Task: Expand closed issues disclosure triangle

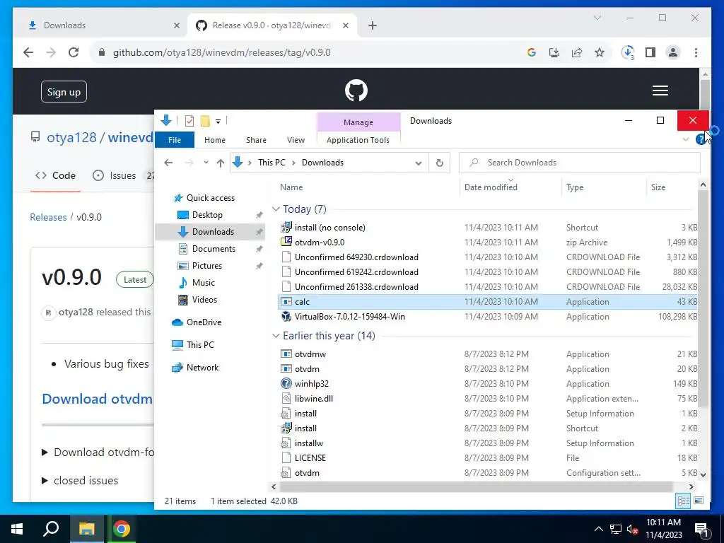Action: (45, 481)
